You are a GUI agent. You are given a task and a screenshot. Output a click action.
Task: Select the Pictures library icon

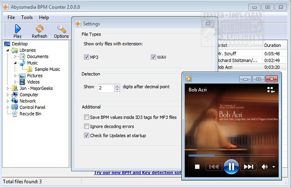point(22,76)
